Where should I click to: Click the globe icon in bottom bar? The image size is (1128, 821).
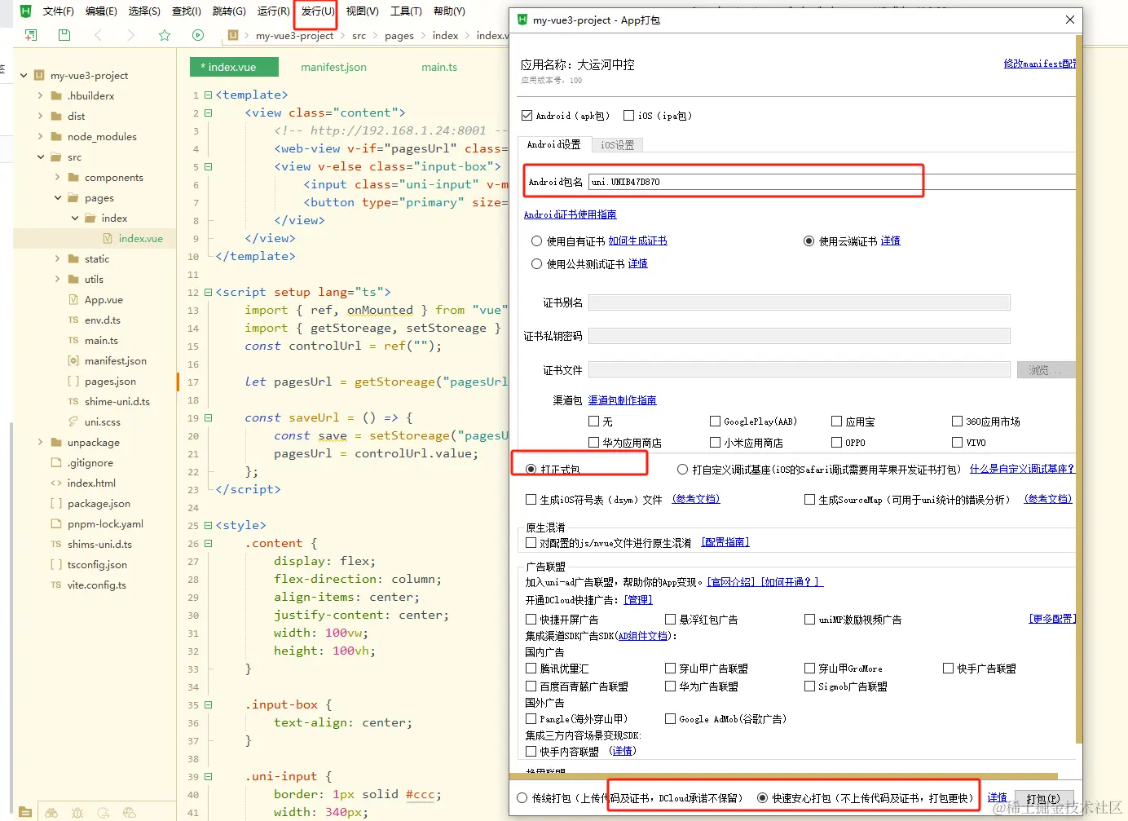pos(129,812)
